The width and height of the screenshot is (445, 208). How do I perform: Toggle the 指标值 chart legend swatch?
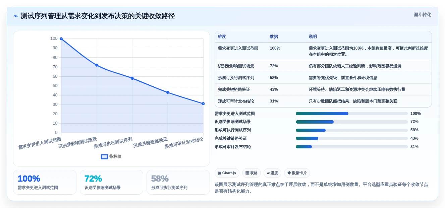click(x=104, y=156)
